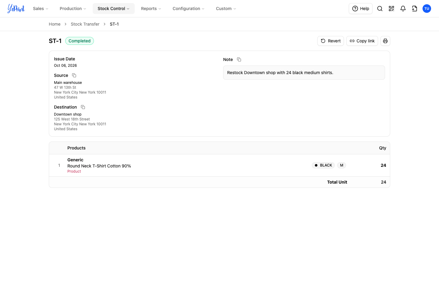Click the Completed status badge
439x305 pixels.
point(80,41)
